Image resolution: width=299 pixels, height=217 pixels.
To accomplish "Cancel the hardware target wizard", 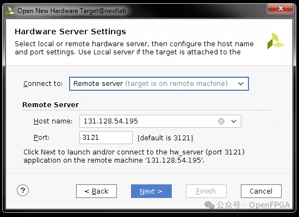I will click(261, 191).
